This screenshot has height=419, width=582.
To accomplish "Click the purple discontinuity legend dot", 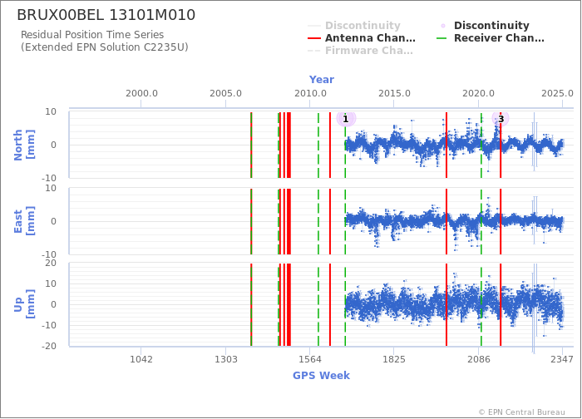I will click(x=443, y=26).
